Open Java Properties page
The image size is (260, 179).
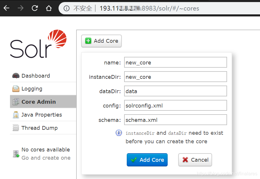click(x=42, y=115)
